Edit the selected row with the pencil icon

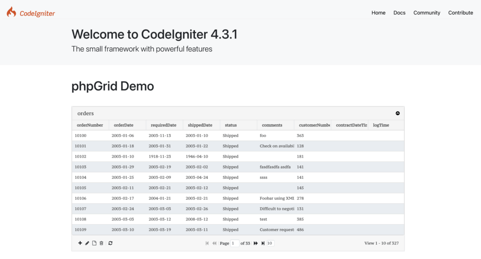pos(87,243)
